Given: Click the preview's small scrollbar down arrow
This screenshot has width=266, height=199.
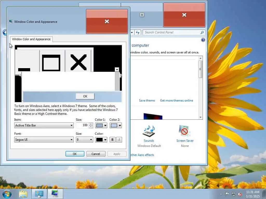Looking at the screenshot, I should 117,69.
